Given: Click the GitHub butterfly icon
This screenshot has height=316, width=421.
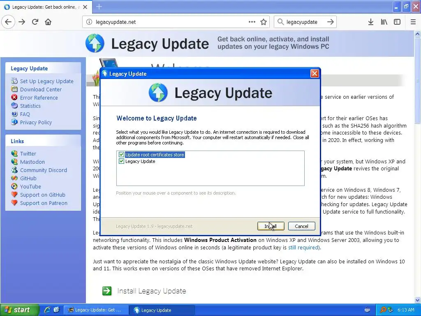Looking at the screenshot, I should (x=14, y=178).
